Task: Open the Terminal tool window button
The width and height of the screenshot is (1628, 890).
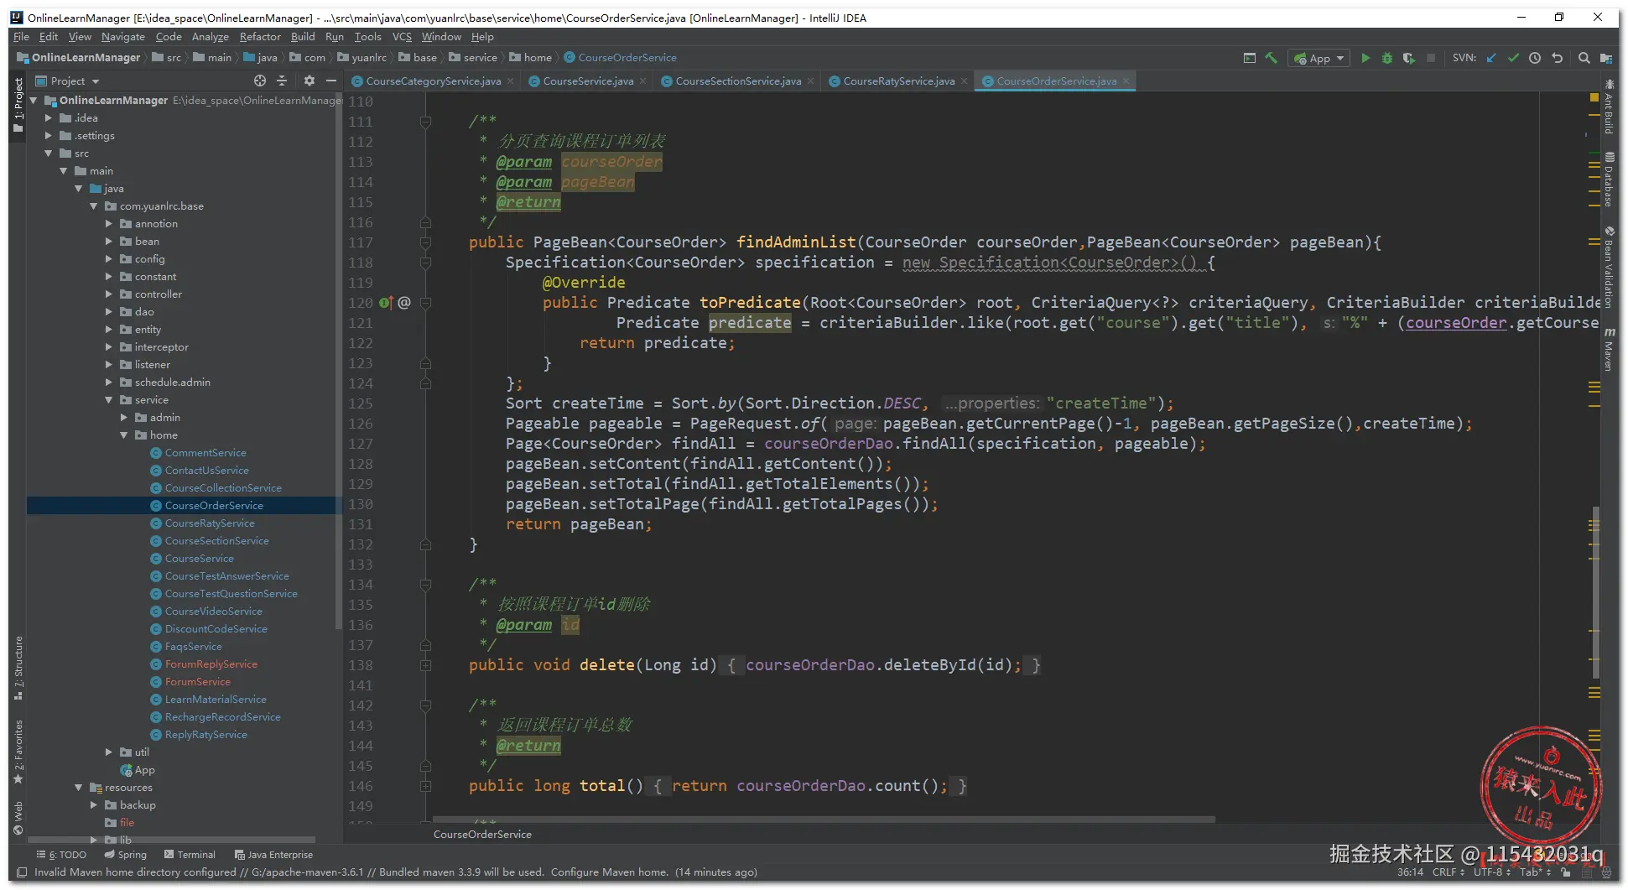Action: [190, 855]
